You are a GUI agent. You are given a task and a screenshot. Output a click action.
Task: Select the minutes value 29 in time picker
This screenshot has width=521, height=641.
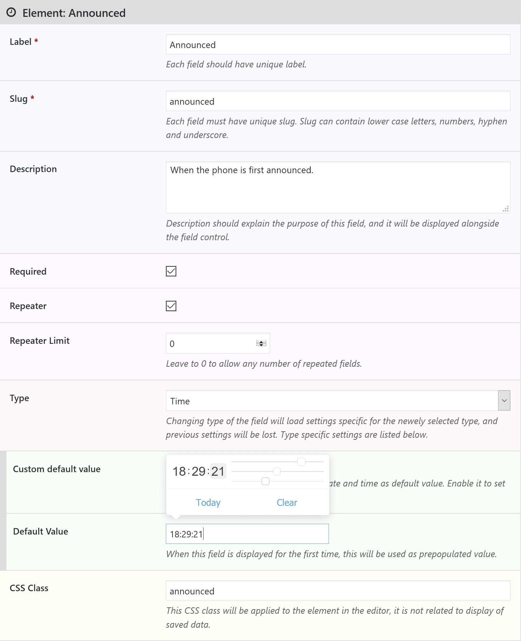tap(199, 471)
